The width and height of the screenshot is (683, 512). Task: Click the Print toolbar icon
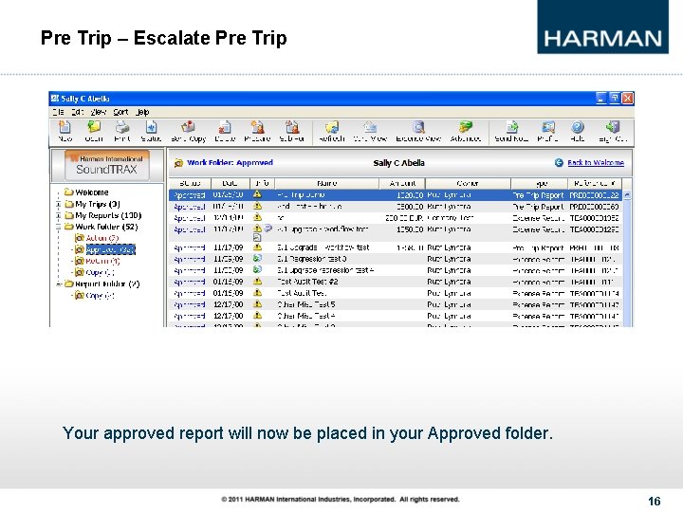pos(122,128)
